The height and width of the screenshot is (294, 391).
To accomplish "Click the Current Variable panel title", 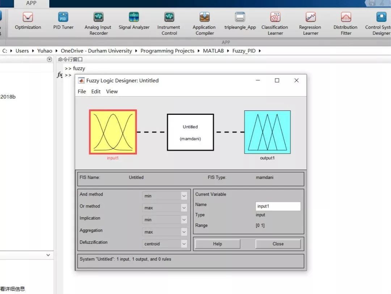I will (x=211, y=194).
